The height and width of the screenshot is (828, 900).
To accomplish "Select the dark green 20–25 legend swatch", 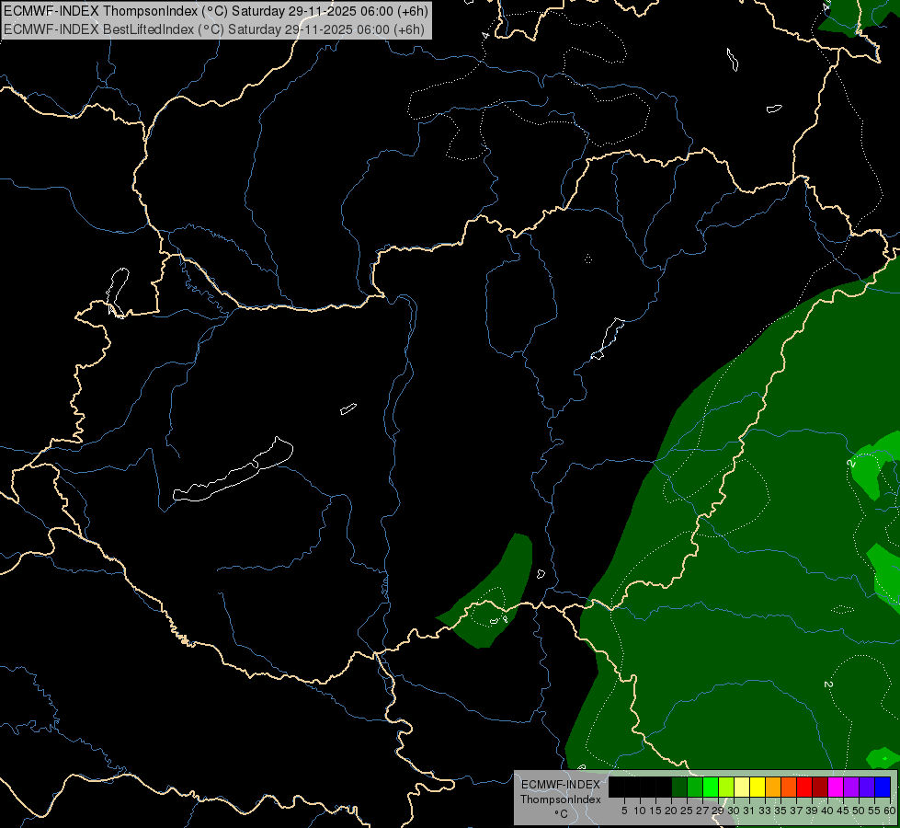I will (x=679, y=787).
